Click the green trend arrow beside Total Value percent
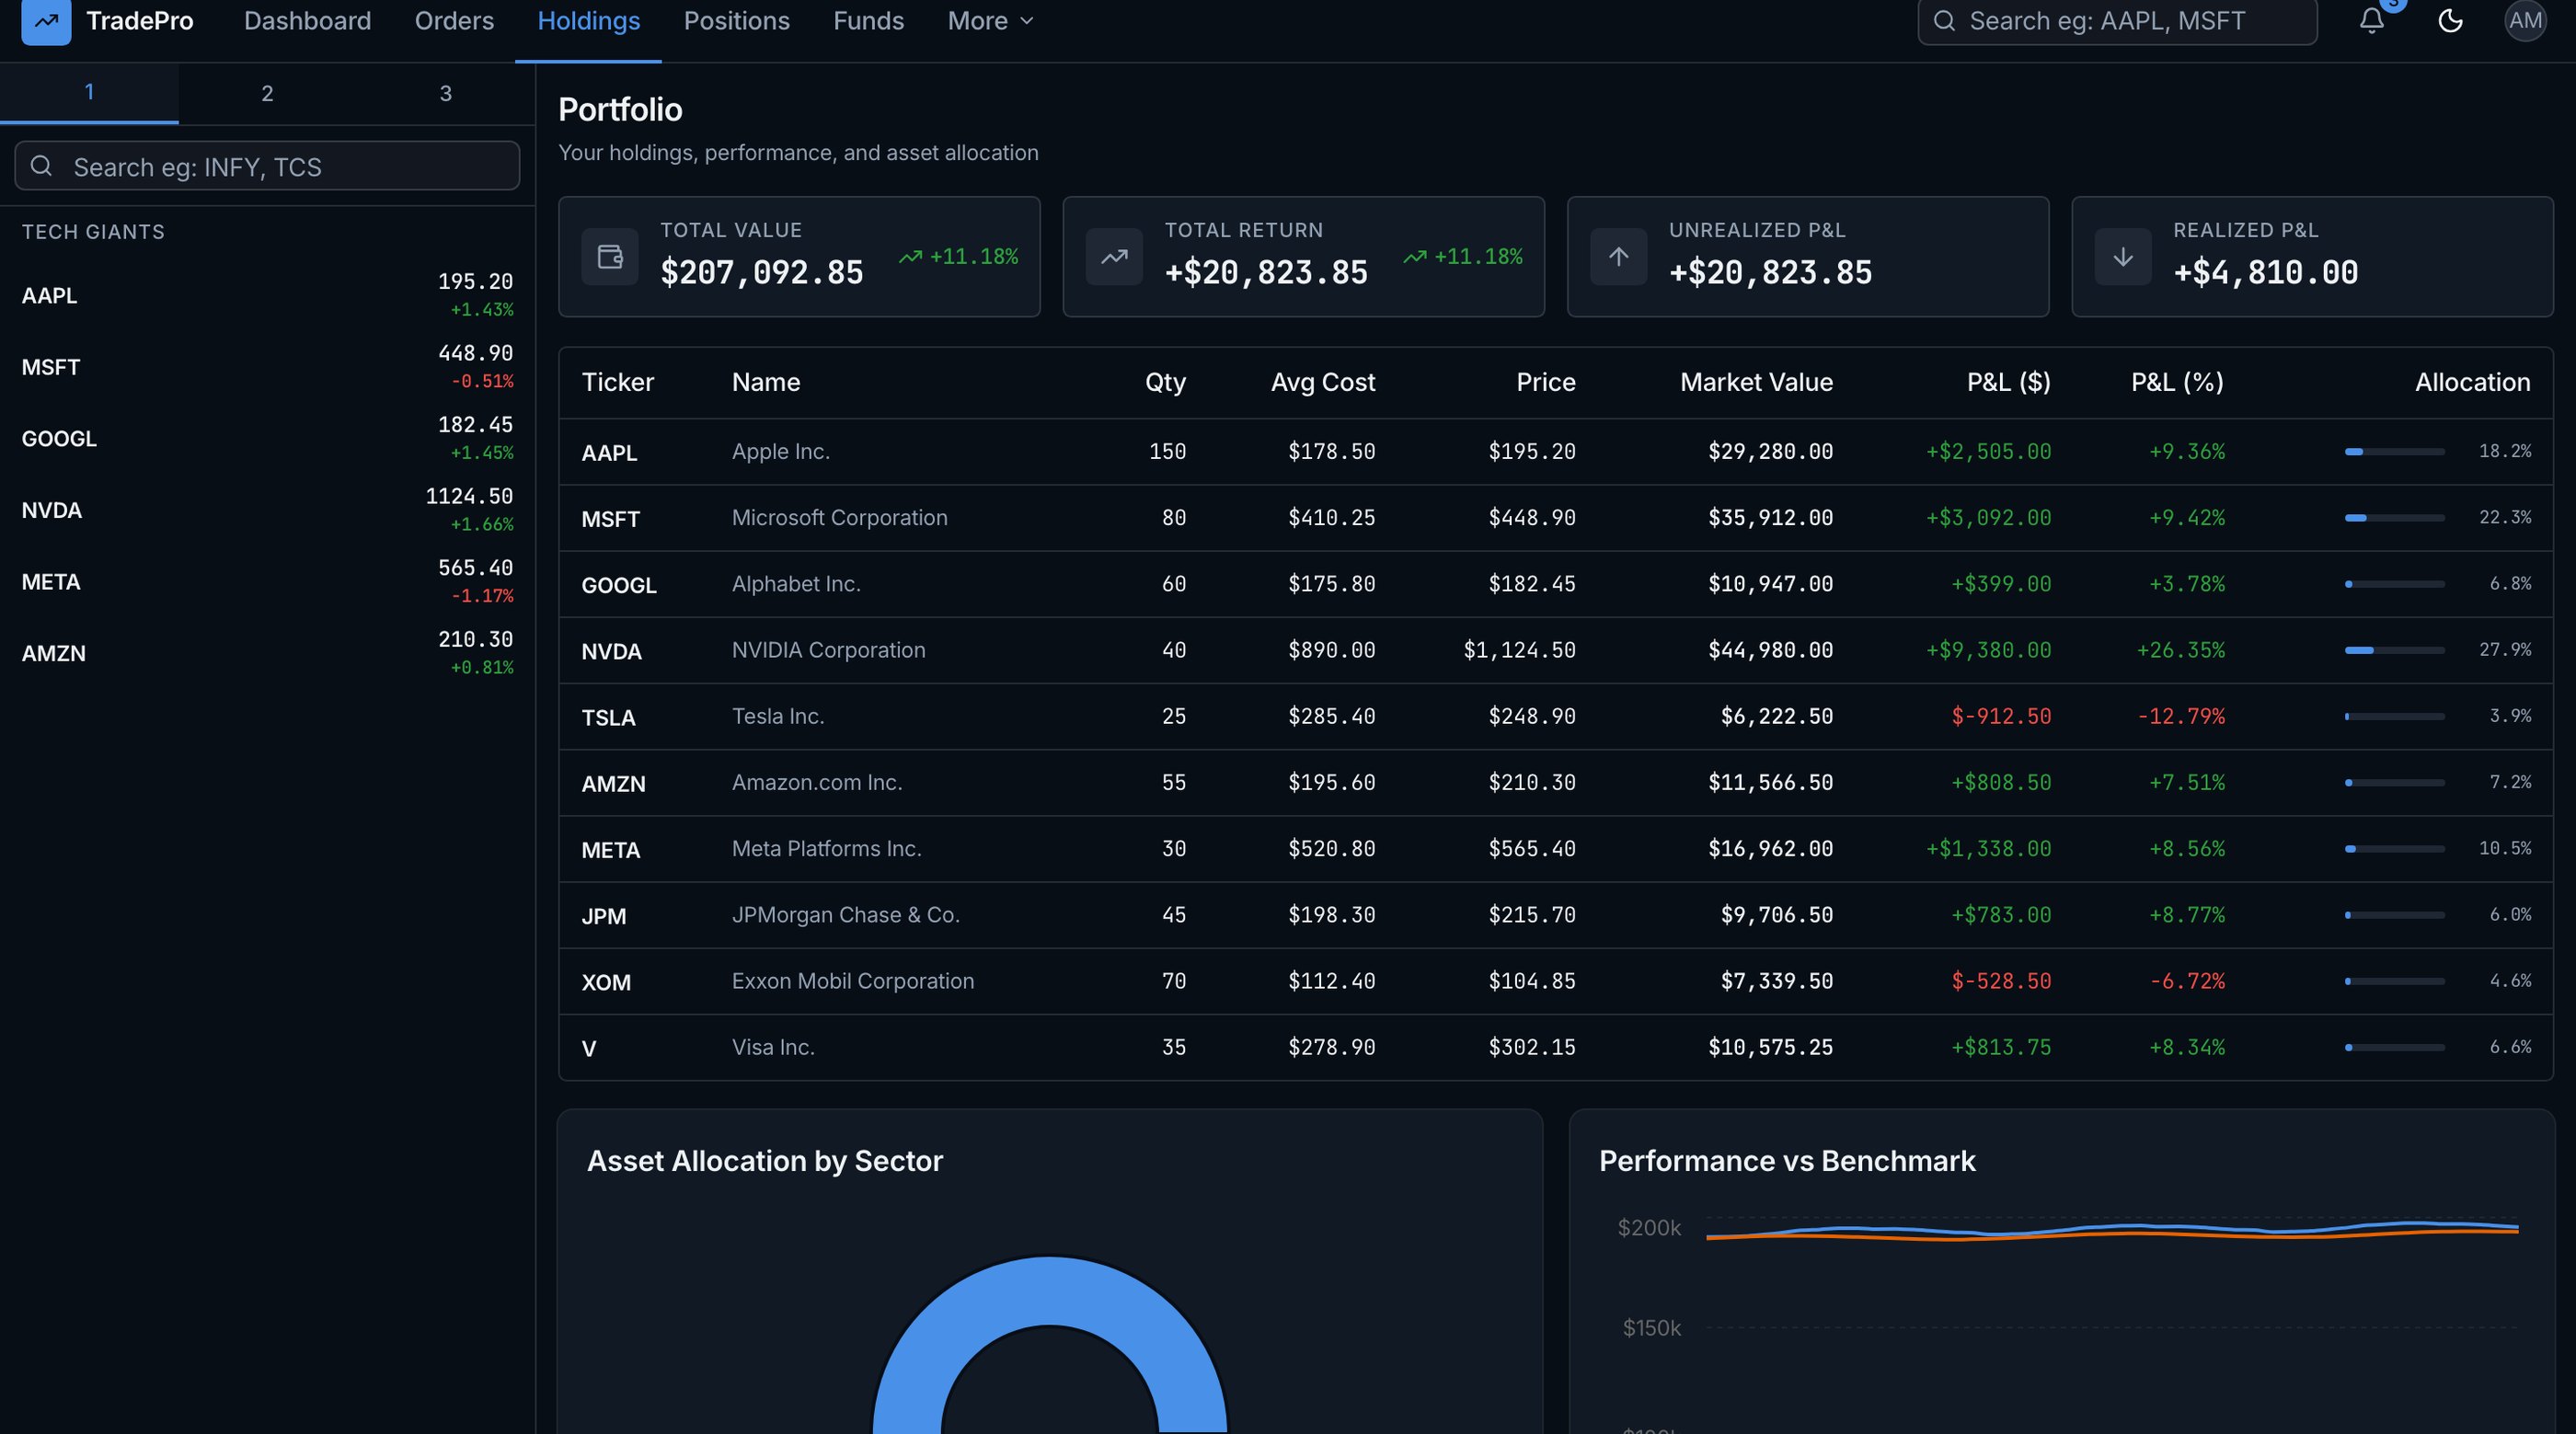Image resolution: width=2576 pixels, height=1434 pixels. [x=910, y=257]
